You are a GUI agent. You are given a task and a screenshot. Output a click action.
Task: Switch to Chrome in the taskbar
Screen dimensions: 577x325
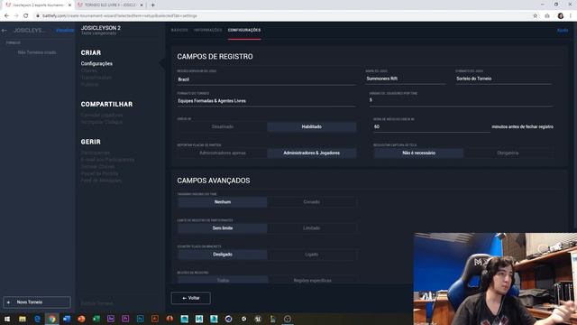tap(52, 319)
